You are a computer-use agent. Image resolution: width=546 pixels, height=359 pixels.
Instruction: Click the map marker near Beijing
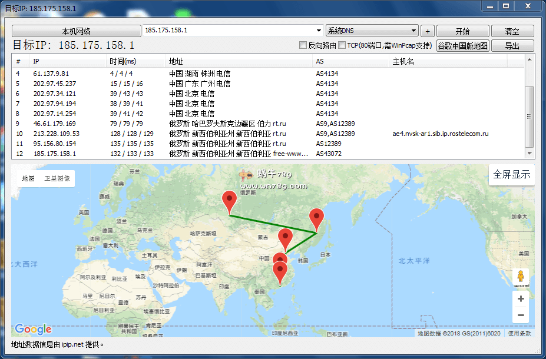point(286,240)
